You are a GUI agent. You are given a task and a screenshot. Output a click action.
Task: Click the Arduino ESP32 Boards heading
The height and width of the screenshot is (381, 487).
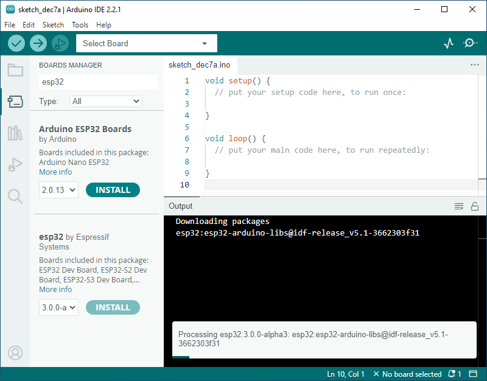85,129
